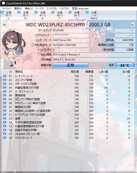Open the 言語(Language) menu

(x=80, y=8)
